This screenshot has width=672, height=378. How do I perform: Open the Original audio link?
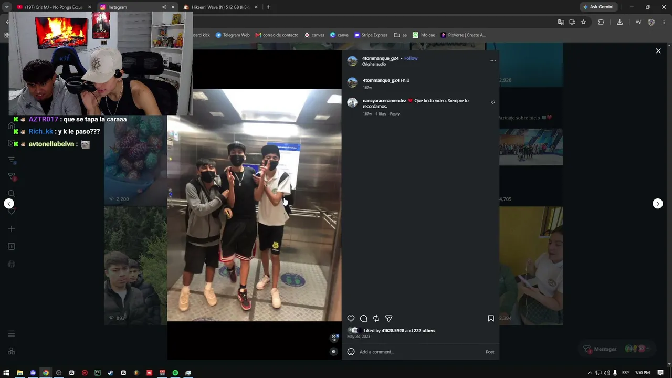coord(374,64)
